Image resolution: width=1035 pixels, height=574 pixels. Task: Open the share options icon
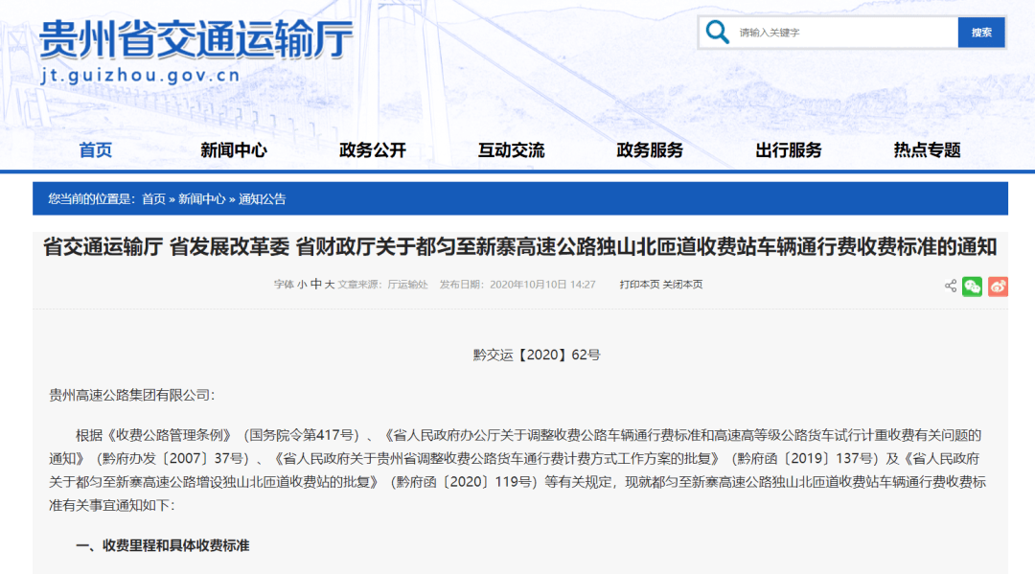(951, 286)
